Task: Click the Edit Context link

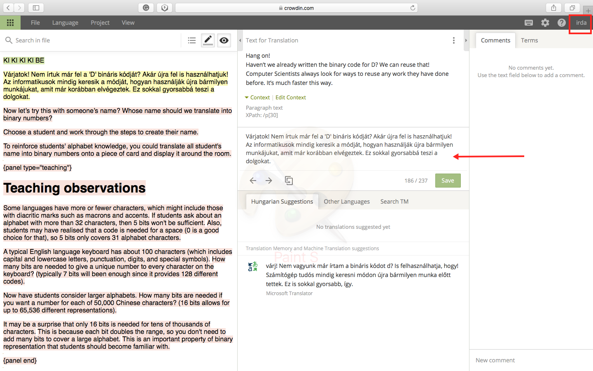Action: tap(291, 97)
